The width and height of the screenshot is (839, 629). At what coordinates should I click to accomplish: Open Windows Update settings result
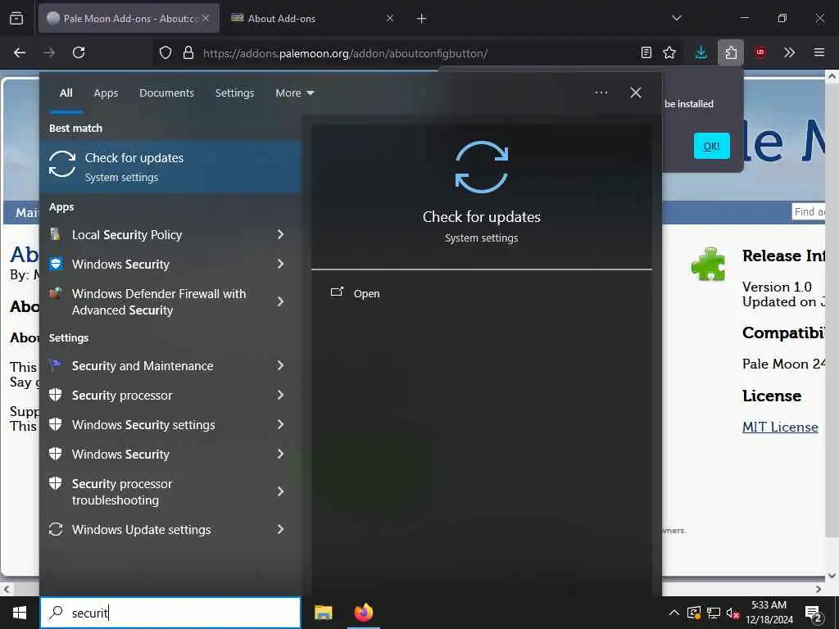(141, 530)
